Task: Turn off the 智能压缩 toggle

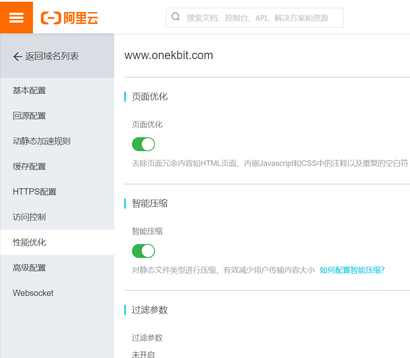Action: tap(143, 251)
